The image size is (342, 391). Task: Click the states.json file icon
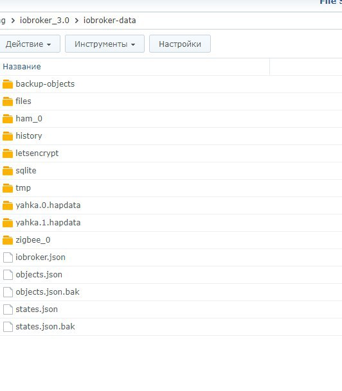8,309
